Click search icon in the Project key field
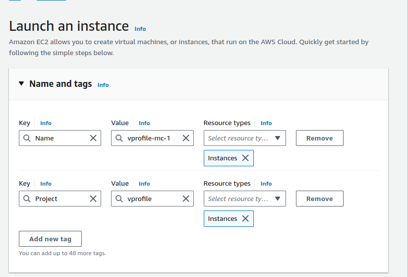Screen dimensions: 408x277 pos(27,199)
